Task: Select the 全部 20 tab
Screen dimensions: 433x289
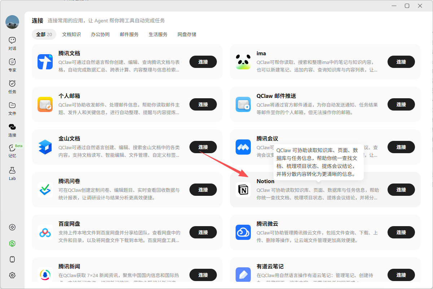Action: coord(44,34)
